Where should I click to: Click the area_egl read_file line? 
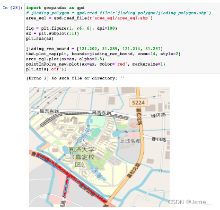pyautogui.click(x=89, y=18)
